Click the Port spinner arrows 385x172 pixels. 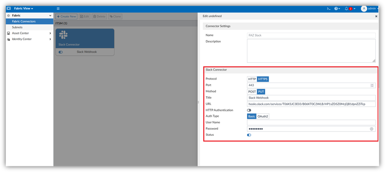(x=372, y=85)
